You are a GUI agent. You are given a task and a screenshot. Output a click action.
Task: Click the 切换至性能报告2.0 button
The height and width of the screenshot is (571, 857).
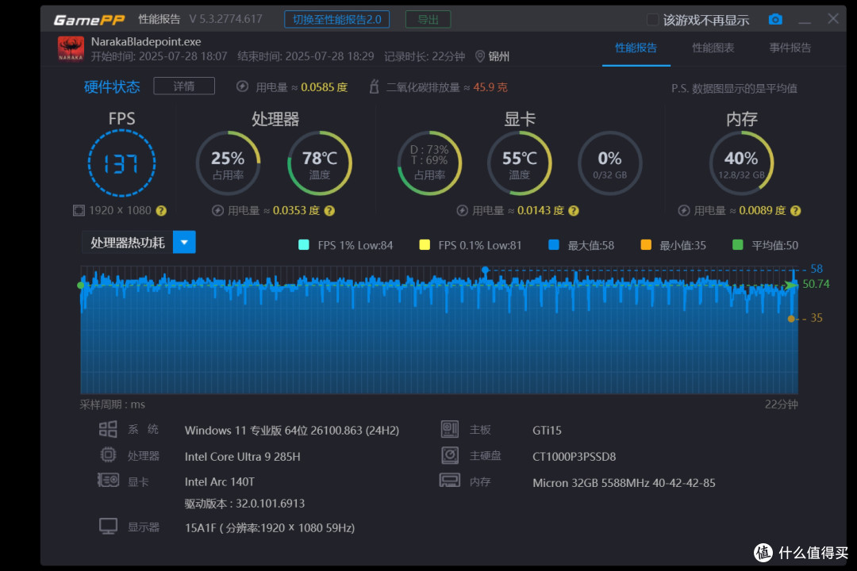[336, 20]
